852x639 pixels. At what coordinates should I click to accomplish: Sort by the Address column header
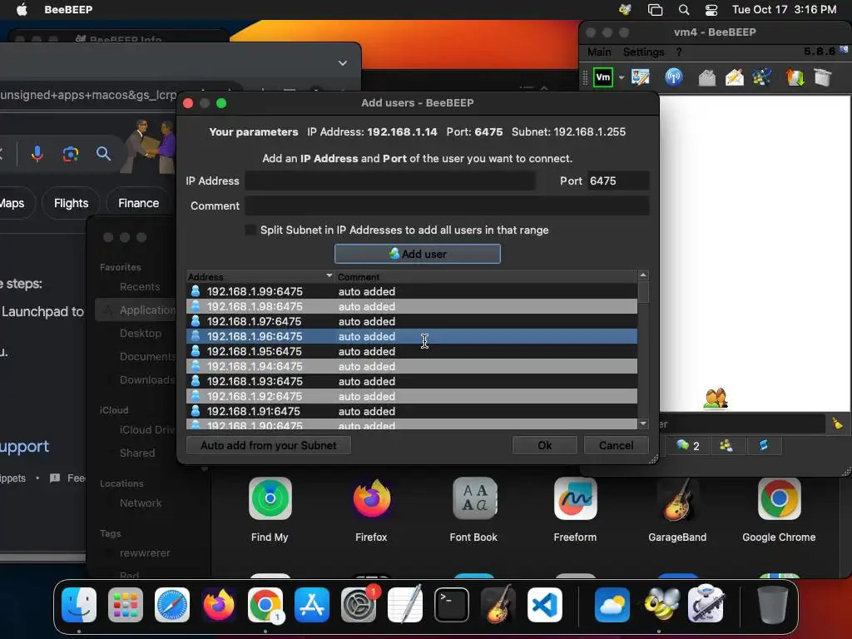tap(260, 276)
